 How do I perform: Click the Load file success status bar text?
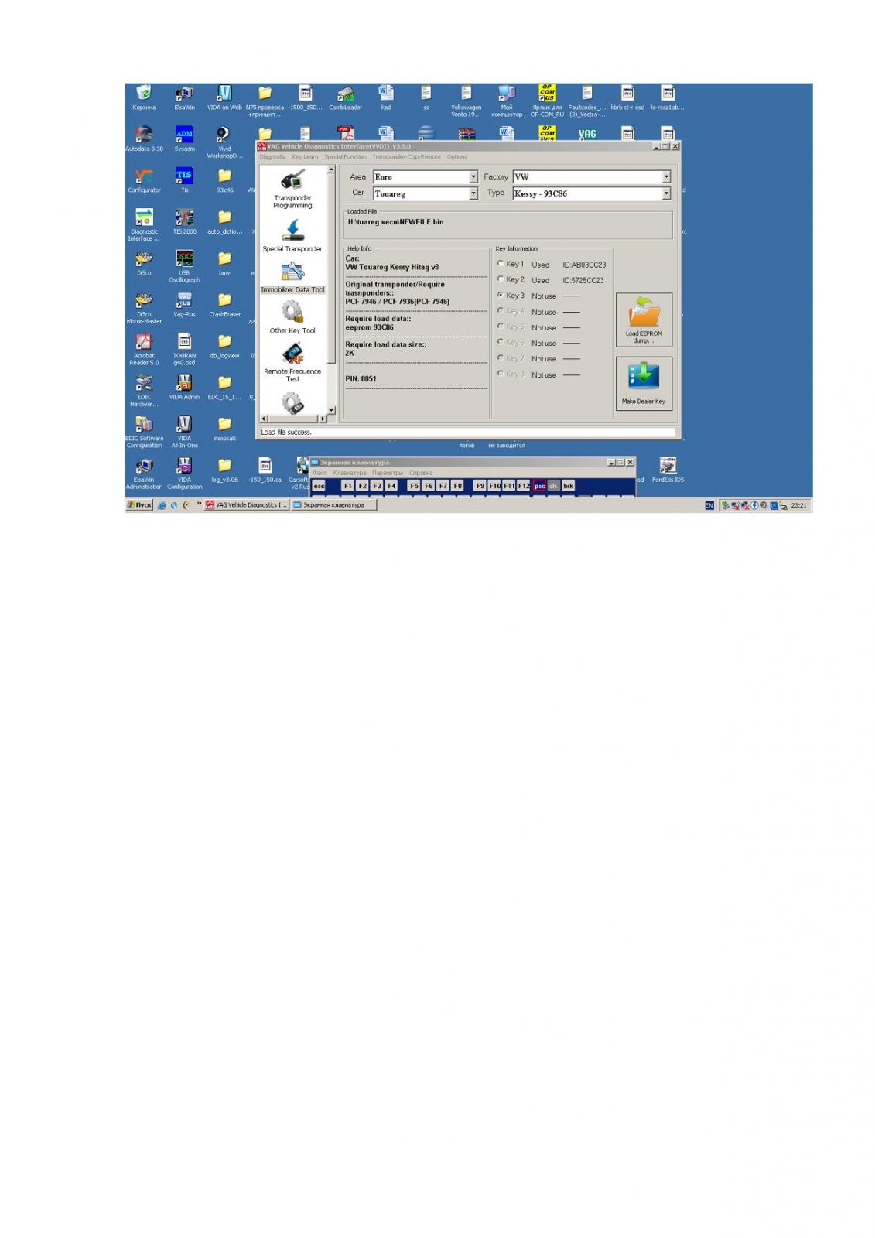pyautogui.click(x=286, y=433)
